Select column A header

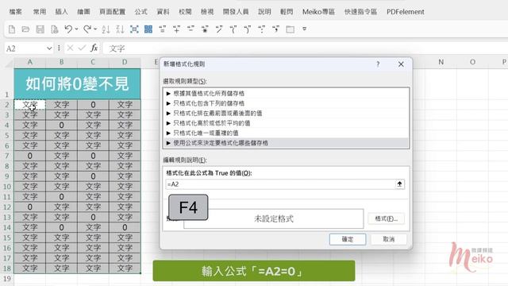(x=30, y=62)
